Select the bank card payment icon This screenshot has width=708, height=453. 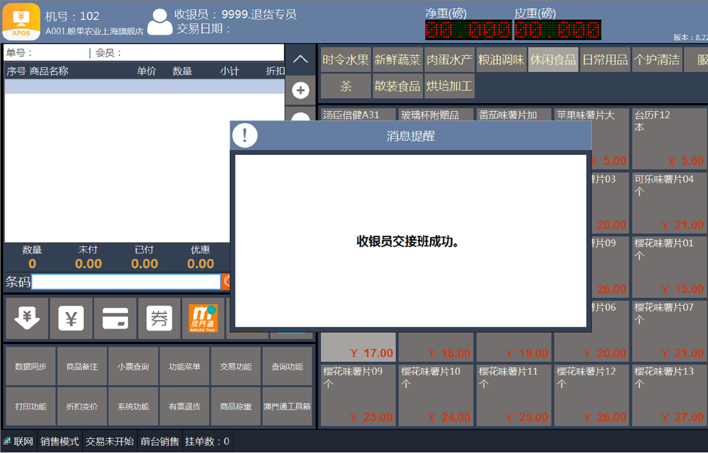(115, 318)
